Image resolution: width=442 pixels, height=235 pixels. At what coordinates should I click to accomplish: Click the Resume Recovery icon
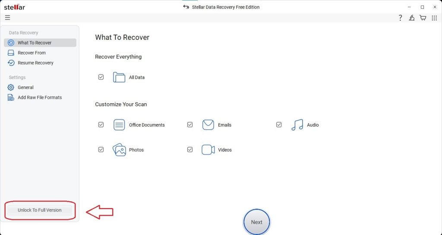pyautogui.click(x=11, y=63)
